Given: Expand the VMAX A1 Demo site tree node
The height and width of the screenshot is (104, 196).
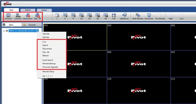Looking at the screenshot, I should (4, 31).
